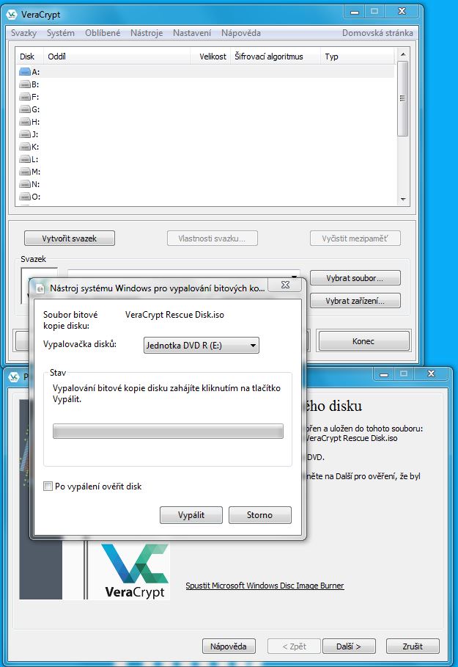Viewport: 458px width, 667px height.
Task: Click the Vybrat soubor... button
Action: (x=355, y=278)
